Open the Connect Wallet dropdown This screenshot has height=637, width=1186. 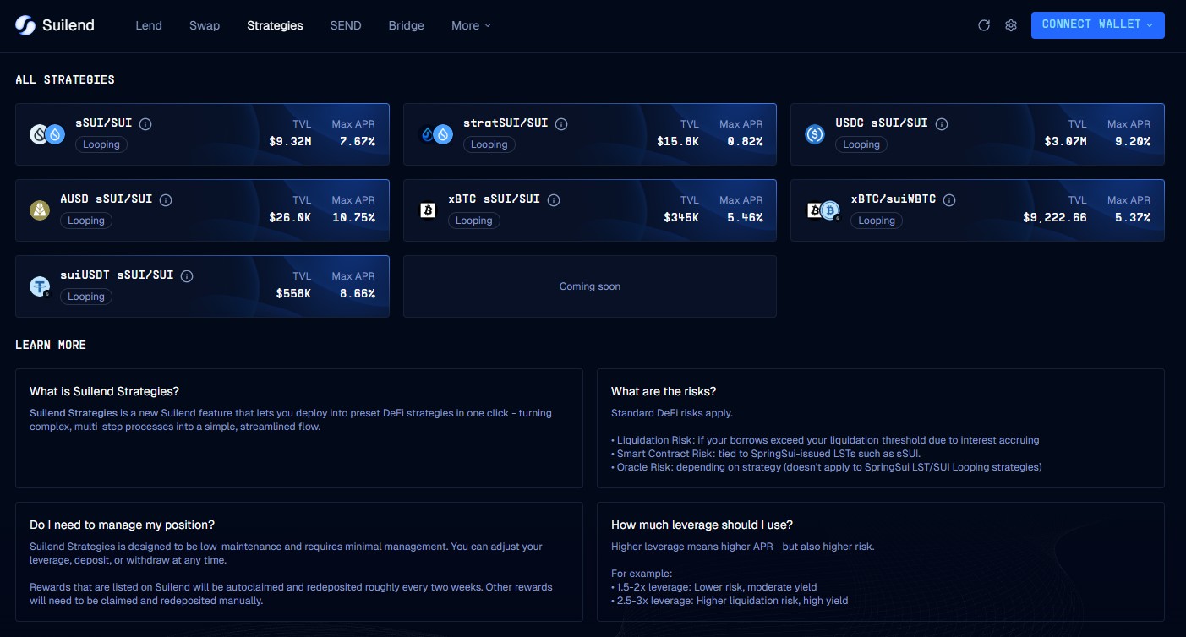click(1097, 24)
